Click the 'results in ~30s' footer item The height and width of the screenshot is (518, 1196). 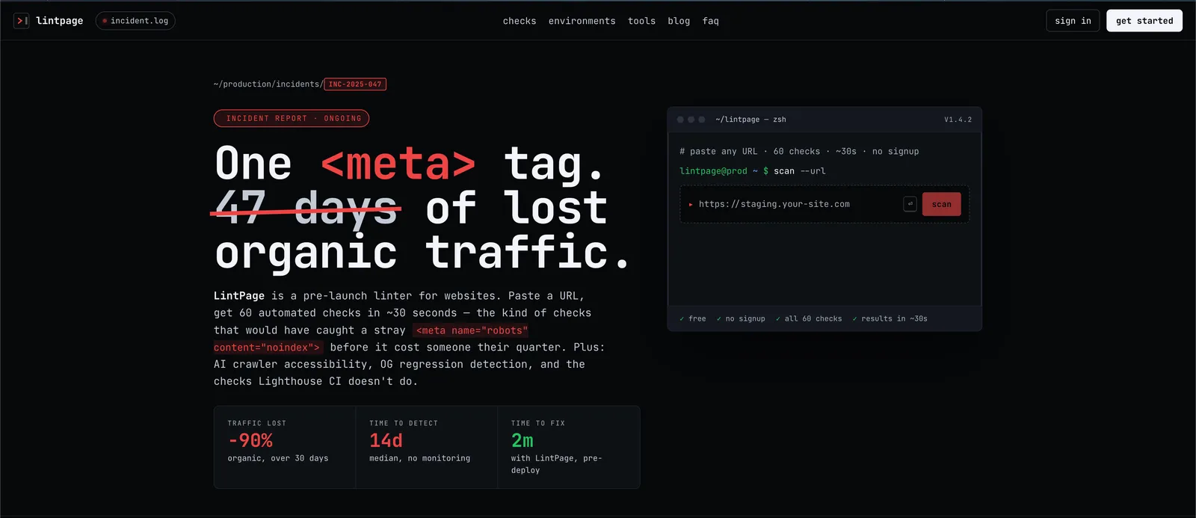pos(890,318)
